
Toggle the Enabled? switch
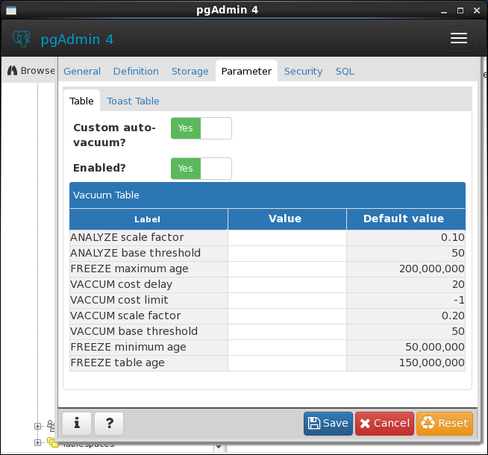201,169
